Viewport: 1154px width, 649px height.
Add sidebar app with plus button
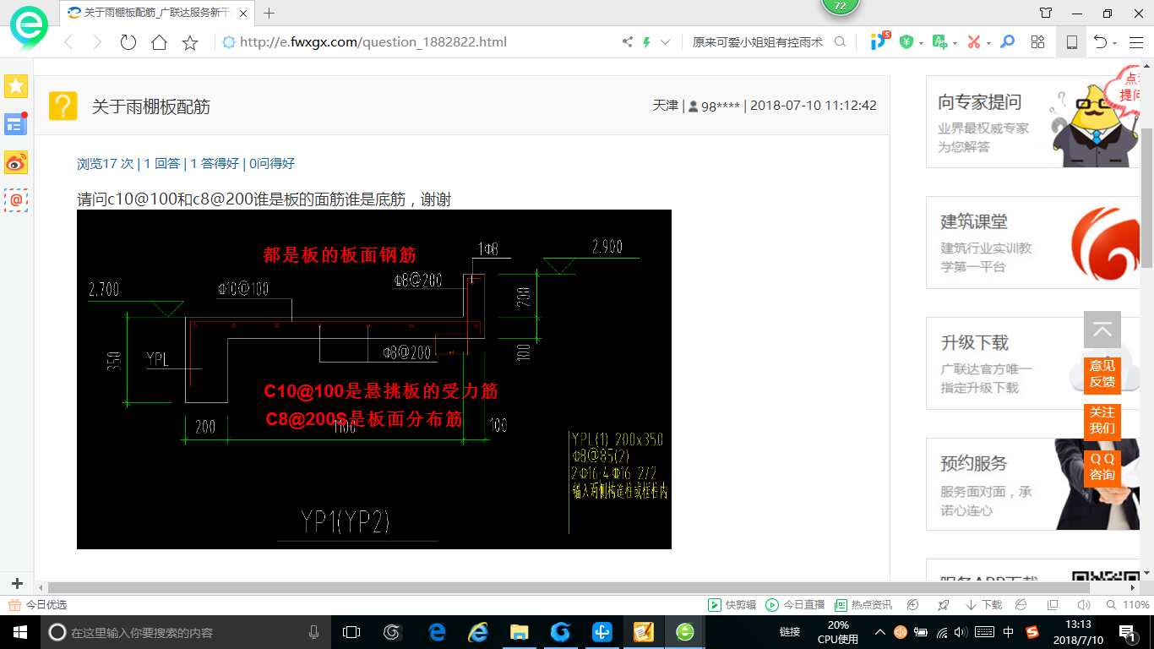(16, 583)
